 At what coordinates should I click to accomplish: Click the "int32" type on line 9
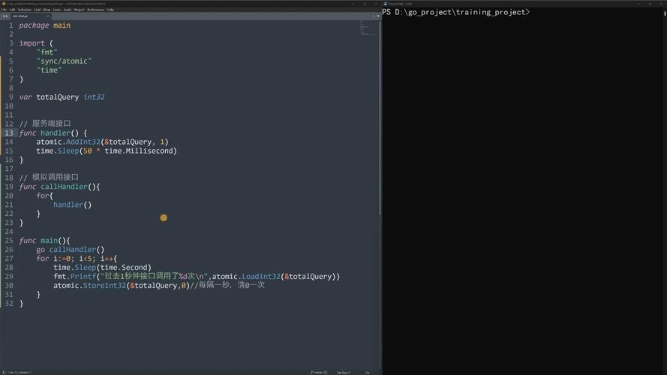[x=94, y=97]
